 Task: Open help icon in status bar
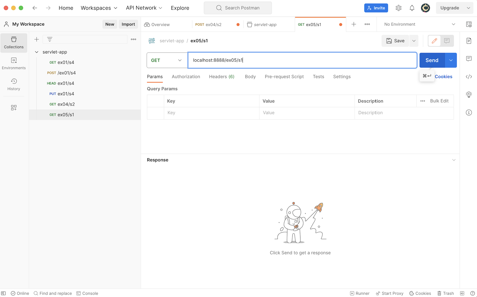(473, 293)
